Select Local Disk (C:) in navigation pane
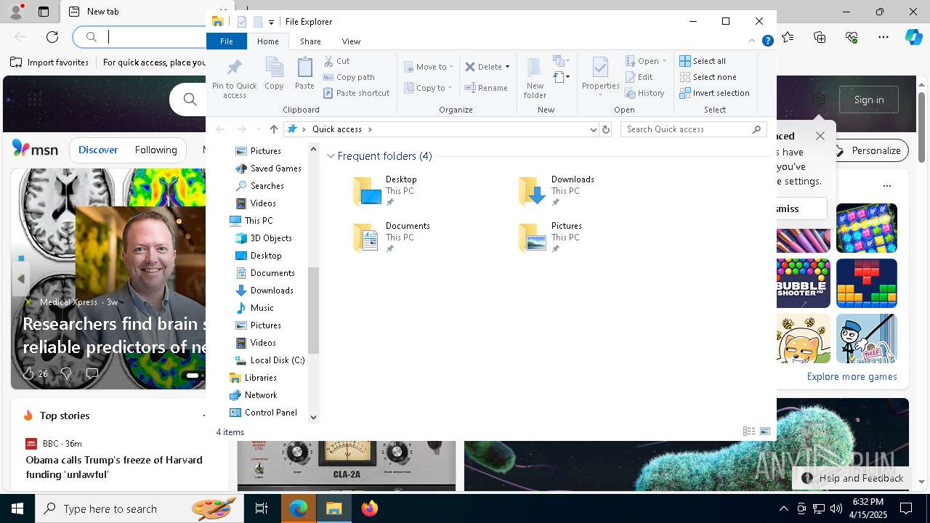Viewport: 930px width, 523px height. click(x=270, y=360)
